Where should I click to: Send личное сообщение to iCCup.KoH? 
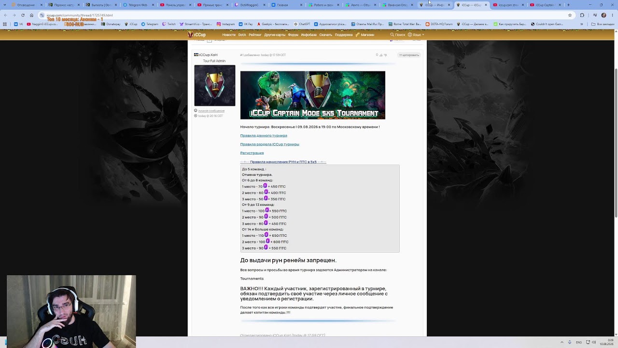[211, 111]
